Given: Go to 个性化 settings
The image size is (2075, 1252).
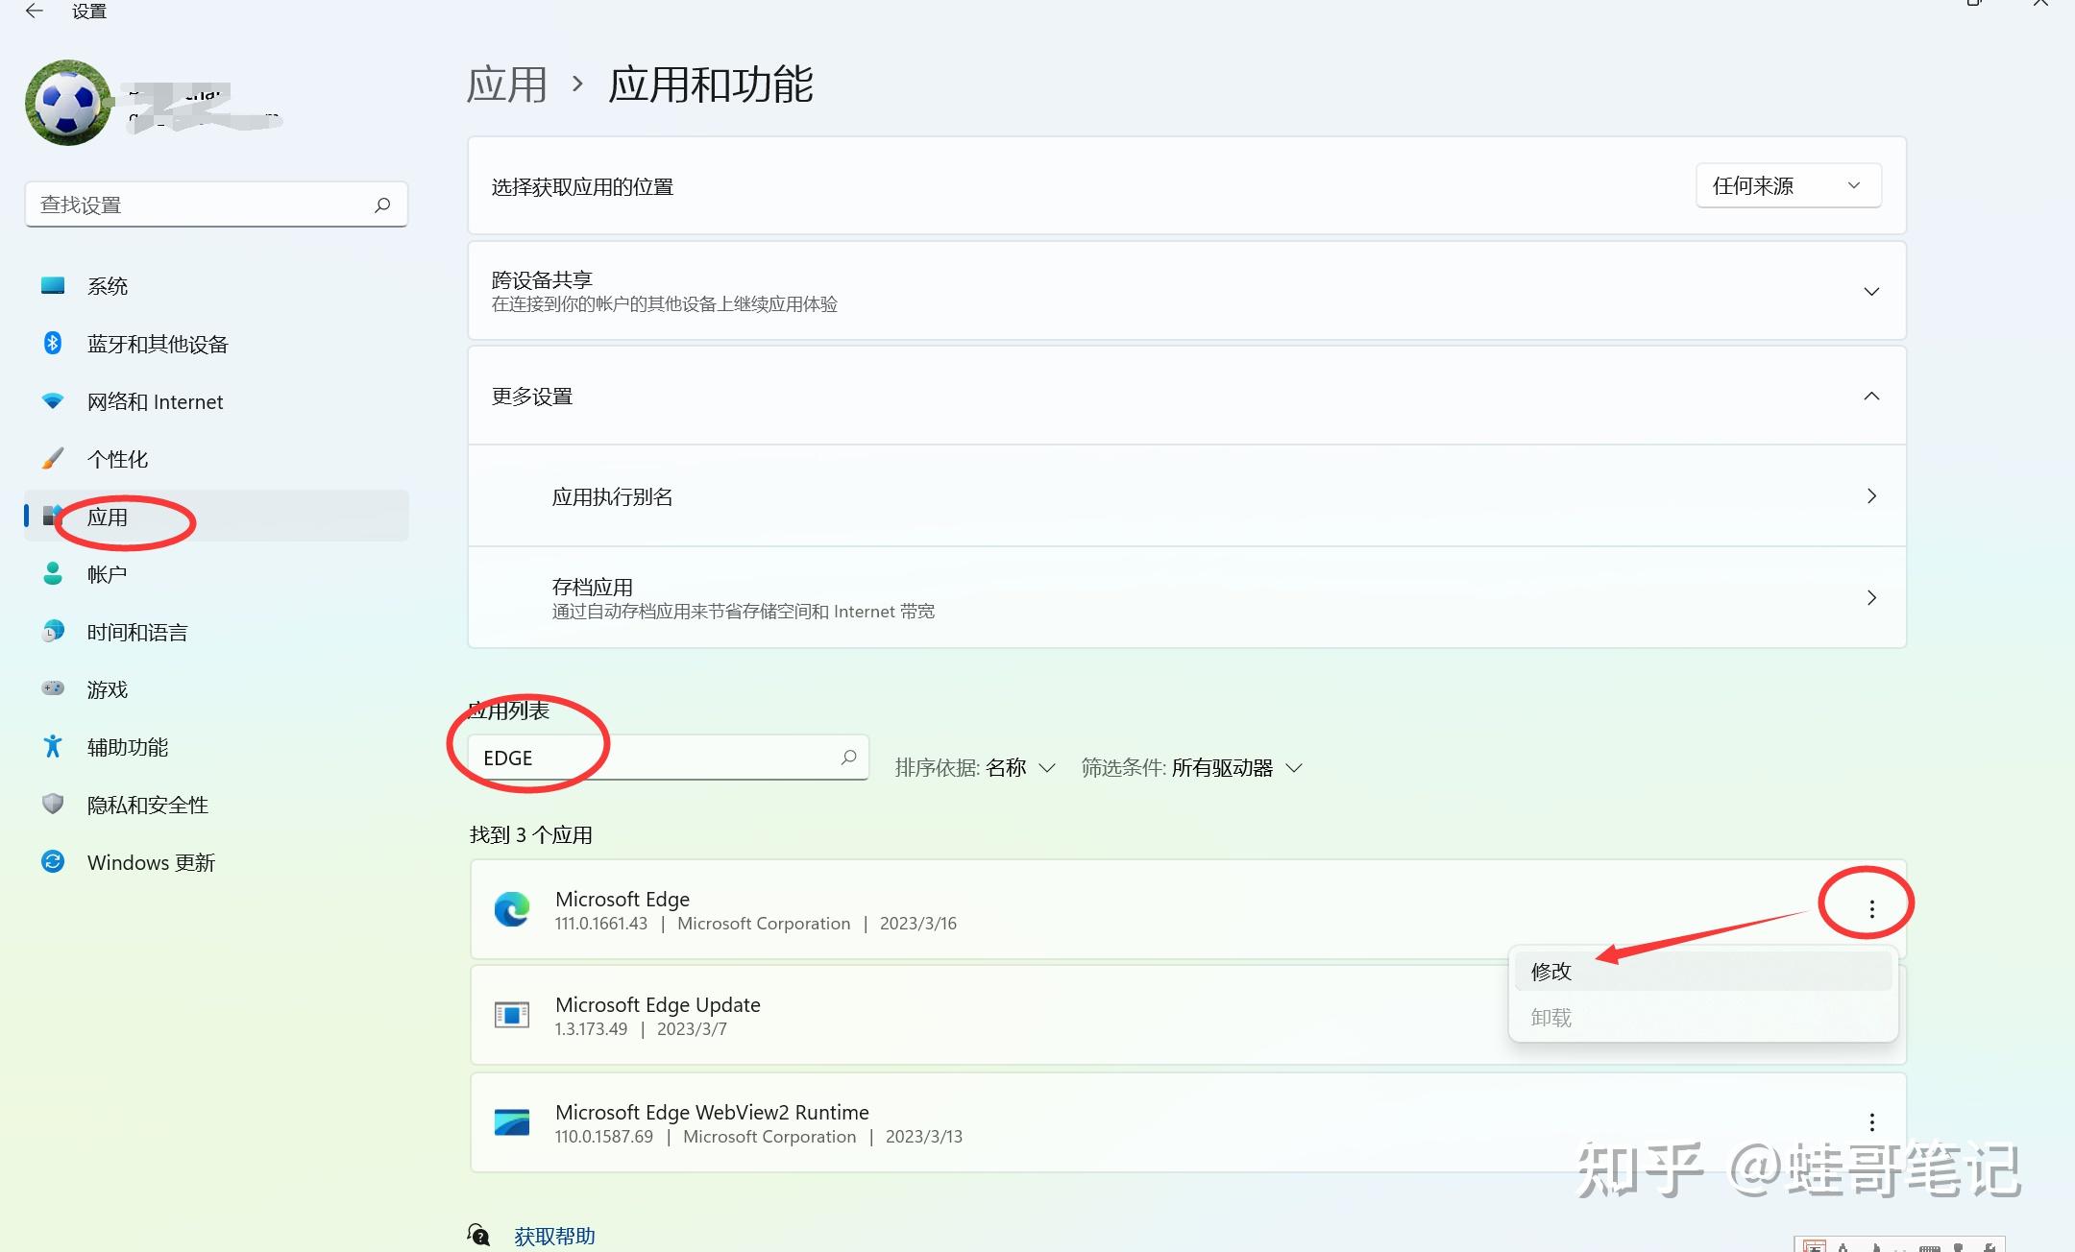Looking at the screenshot, I should tap(118, 459).
